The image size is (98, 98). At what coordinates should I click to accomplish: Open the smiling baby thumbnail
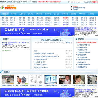click(x=79, y=79)
